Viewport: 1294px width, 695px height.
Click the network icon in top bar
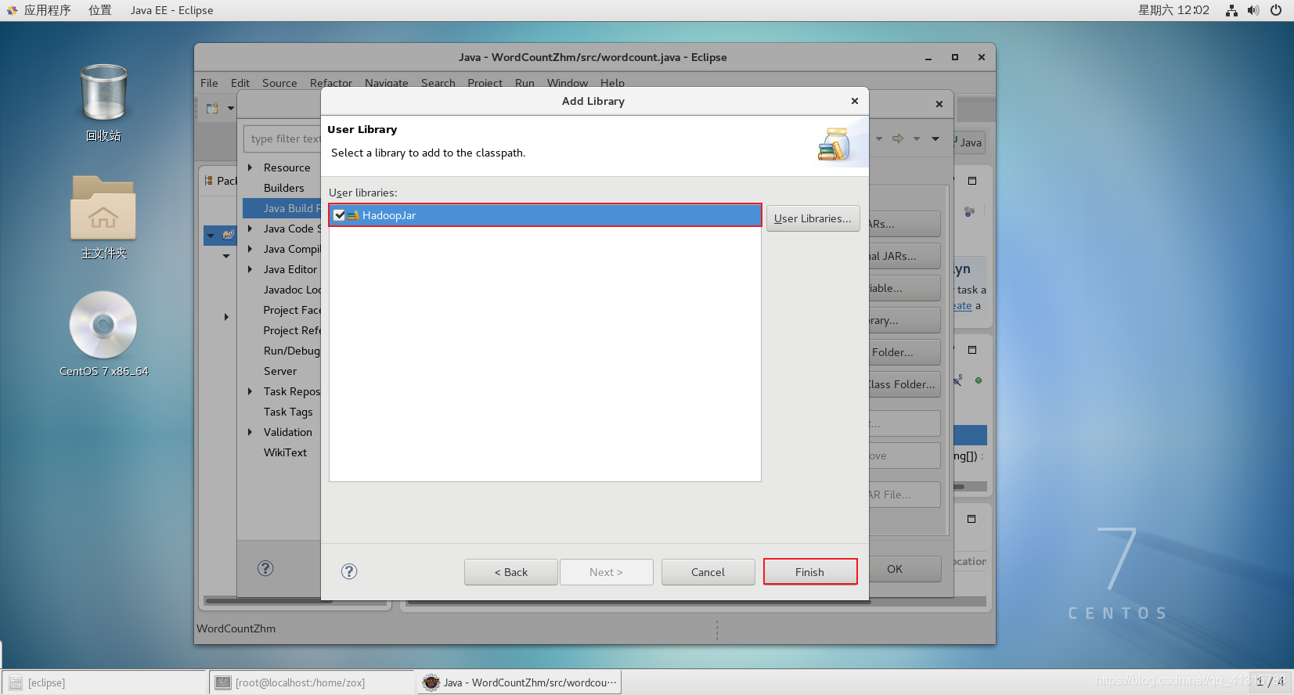point(1231,10)
